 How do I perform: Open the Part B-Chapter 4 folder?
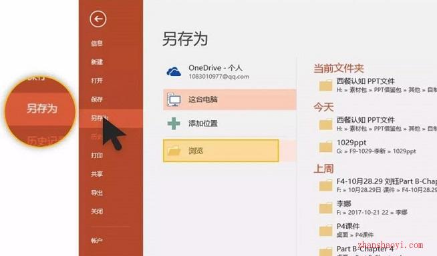coord(359,250)
